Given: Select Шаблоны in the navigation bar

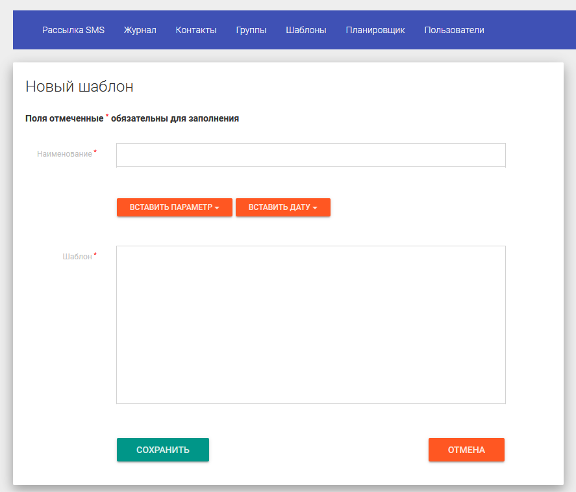Looking at the screenshot, I should coord(306,30).
